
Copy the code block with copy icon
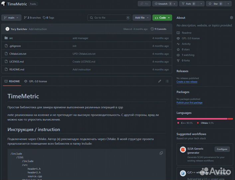pos(161,153)
